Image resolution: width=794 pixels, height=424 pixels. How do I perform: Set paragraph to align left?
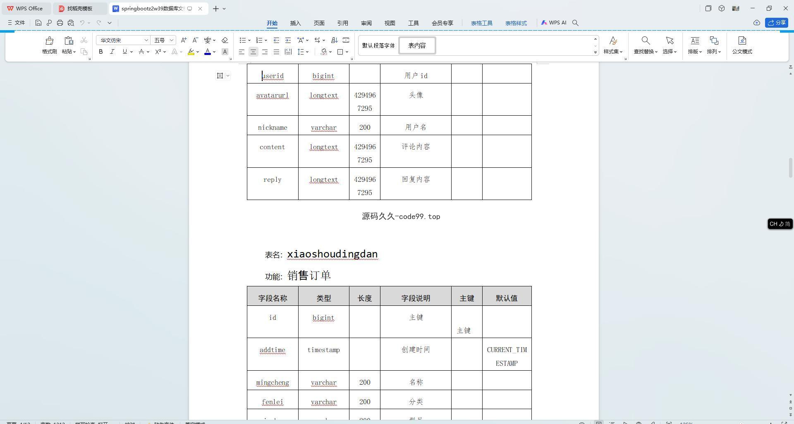point(242,52)
